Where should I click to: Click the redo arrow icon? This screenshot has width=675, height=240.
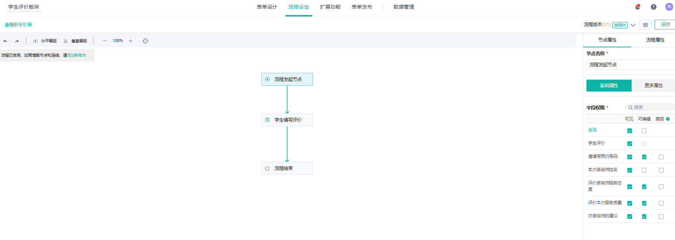16,41
